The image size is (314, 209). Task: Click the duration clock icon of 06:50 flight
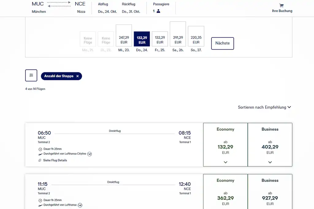[x=40, y=149]
